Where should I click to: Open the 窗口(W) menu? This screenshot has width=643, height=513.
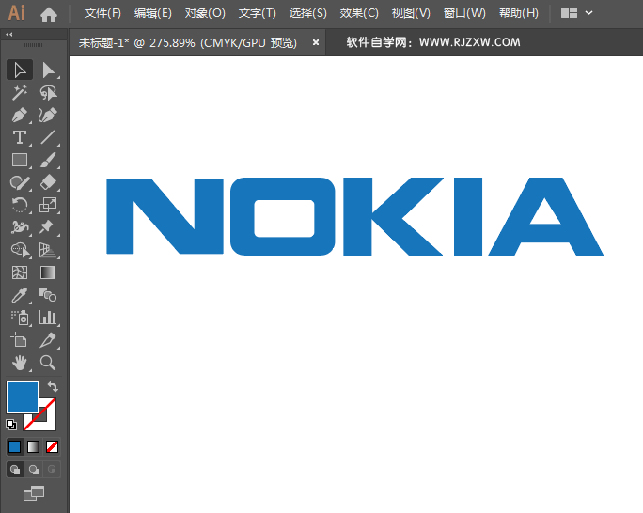pyautogui.click(x=464, y=13)
